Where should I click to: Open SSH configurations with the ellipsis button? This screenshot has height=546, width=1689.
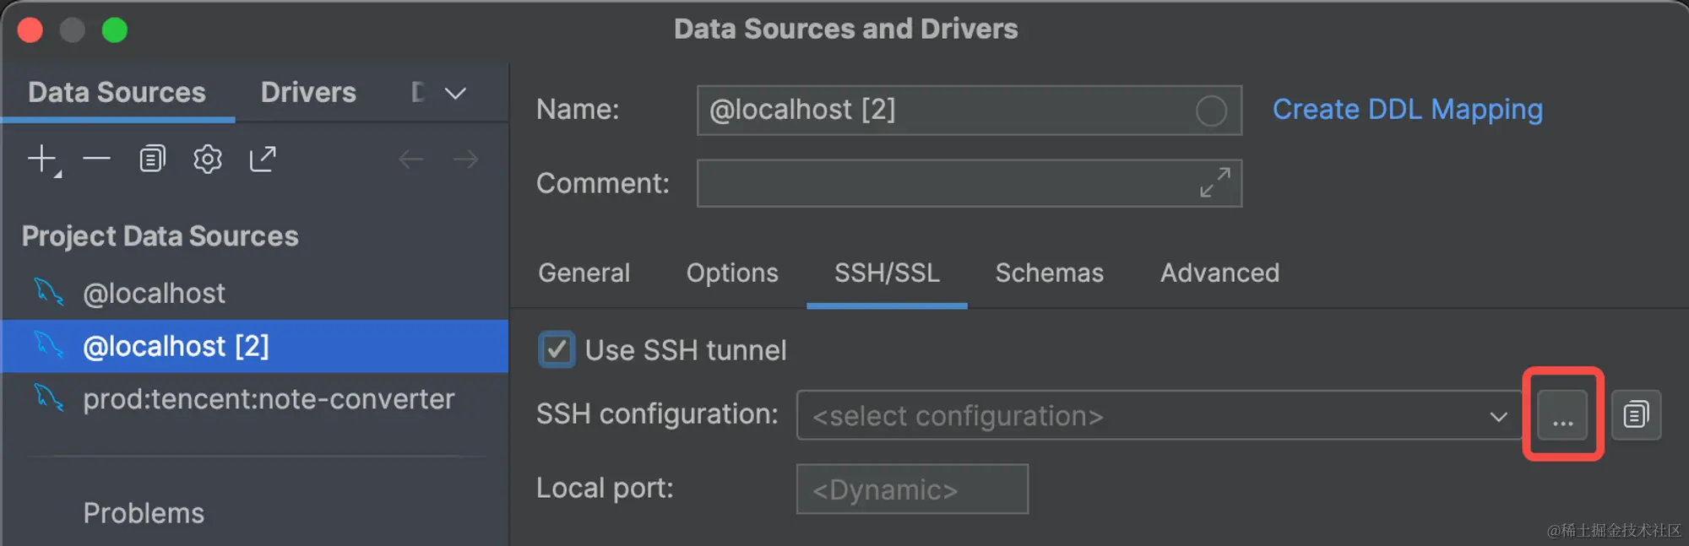pyautogui.click(x=1562, y=415)
